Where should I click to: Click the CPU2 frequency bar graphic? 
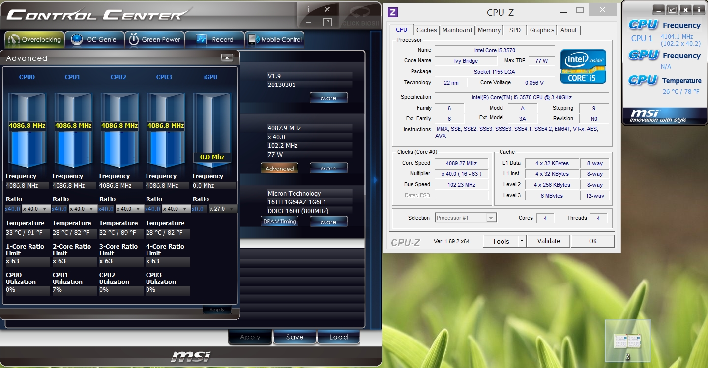pos(119,130)
